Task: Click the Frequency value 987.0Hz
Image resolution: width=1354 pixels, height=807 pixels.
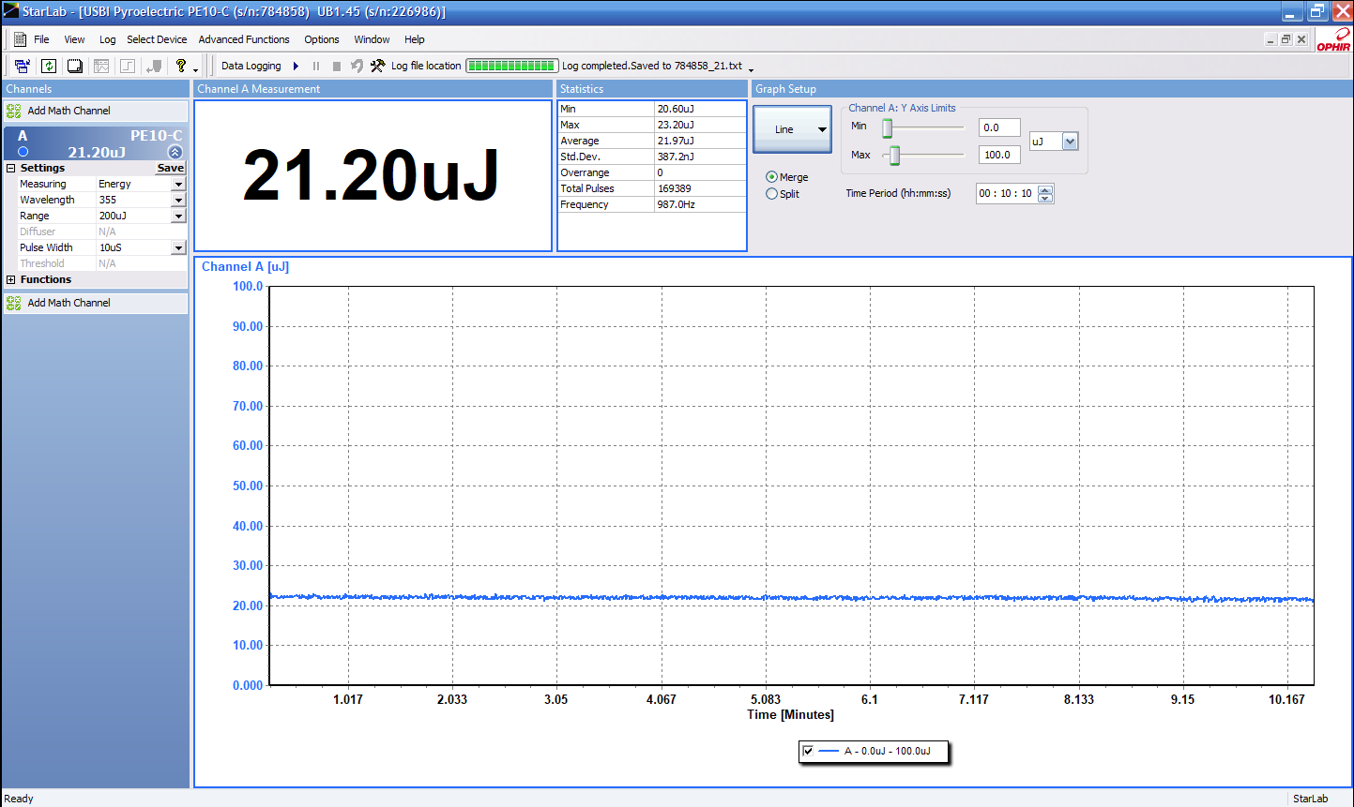Action: pos(676,204)
